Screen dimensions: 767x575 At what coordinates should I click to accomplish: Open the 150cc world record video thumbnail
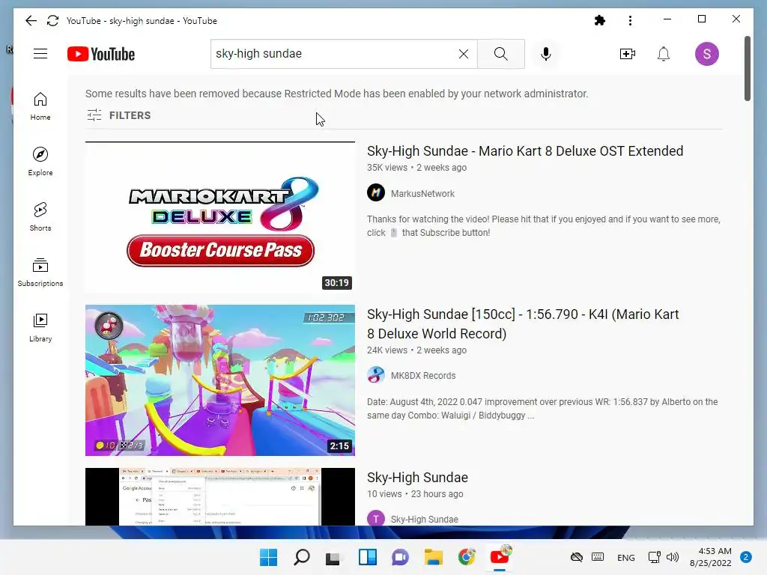pyautogui.click(x=220, y=380)
